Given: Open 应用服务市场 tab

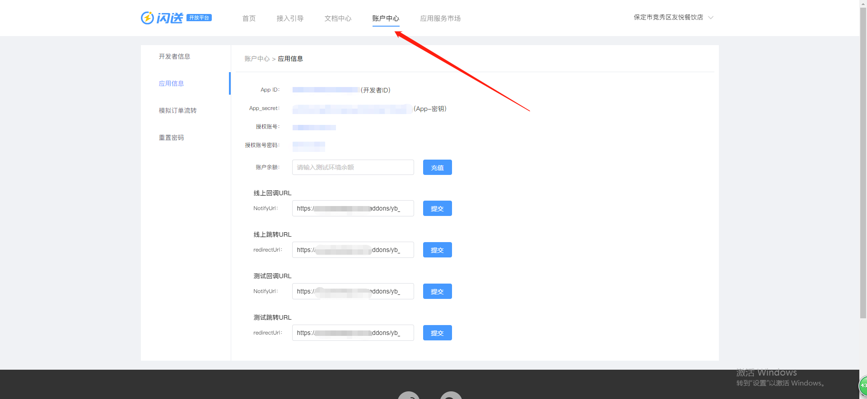Looking at the screenshot, I should (440, 18).
